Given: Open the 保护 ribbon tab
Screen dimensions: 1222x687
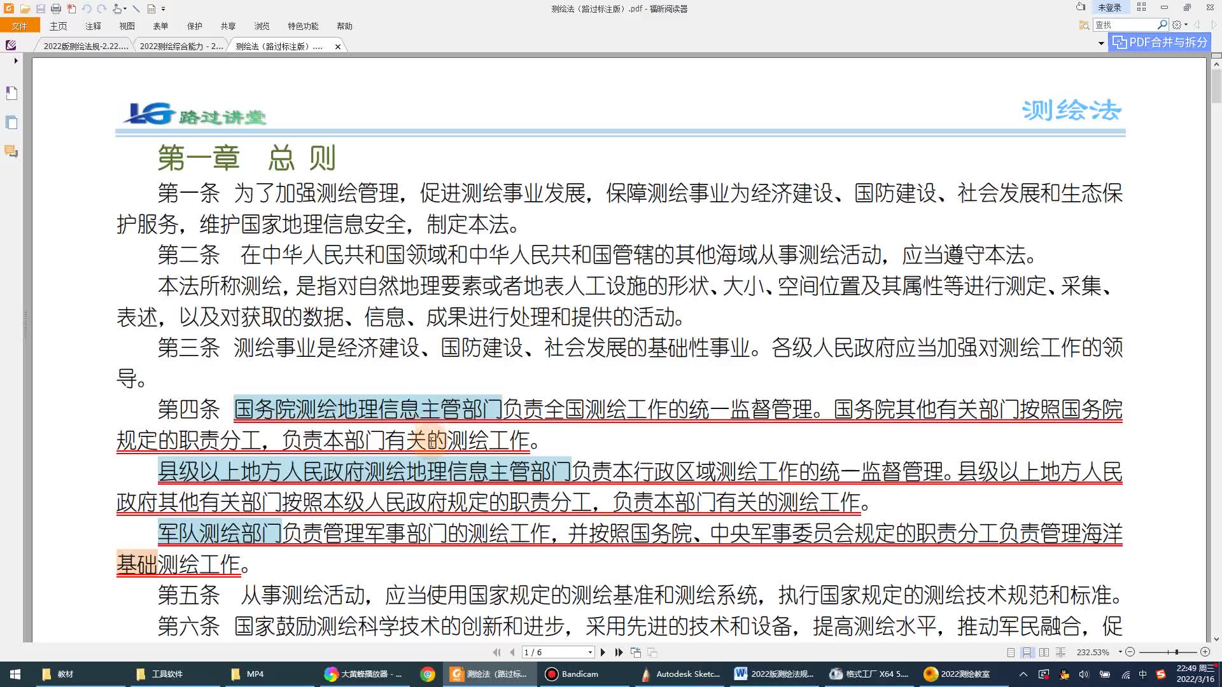Looking at the screenshot, I should 195,26.
